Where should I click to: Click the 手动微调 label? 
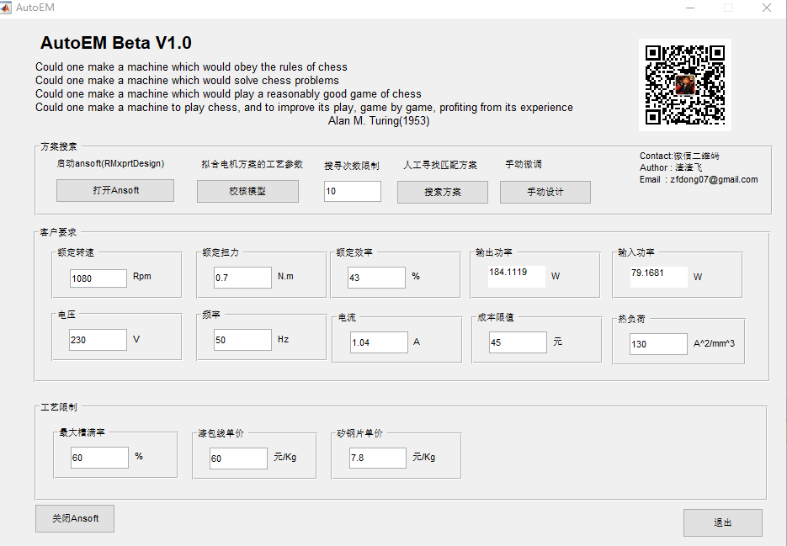(x=524, y=164)
